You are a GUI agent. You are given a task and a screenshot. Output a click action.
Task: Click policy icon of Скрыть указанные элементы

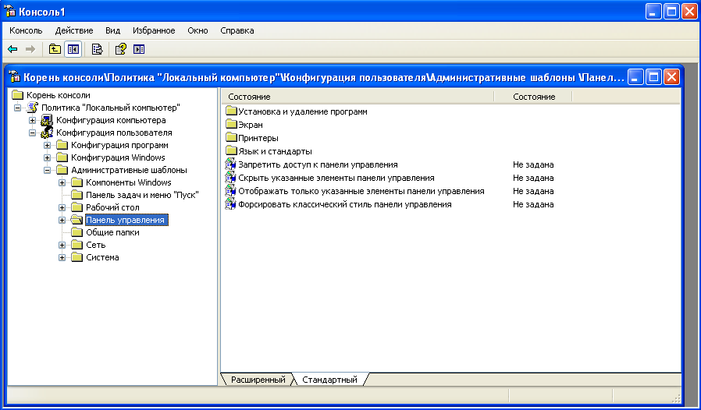click(x=230, y=178)
